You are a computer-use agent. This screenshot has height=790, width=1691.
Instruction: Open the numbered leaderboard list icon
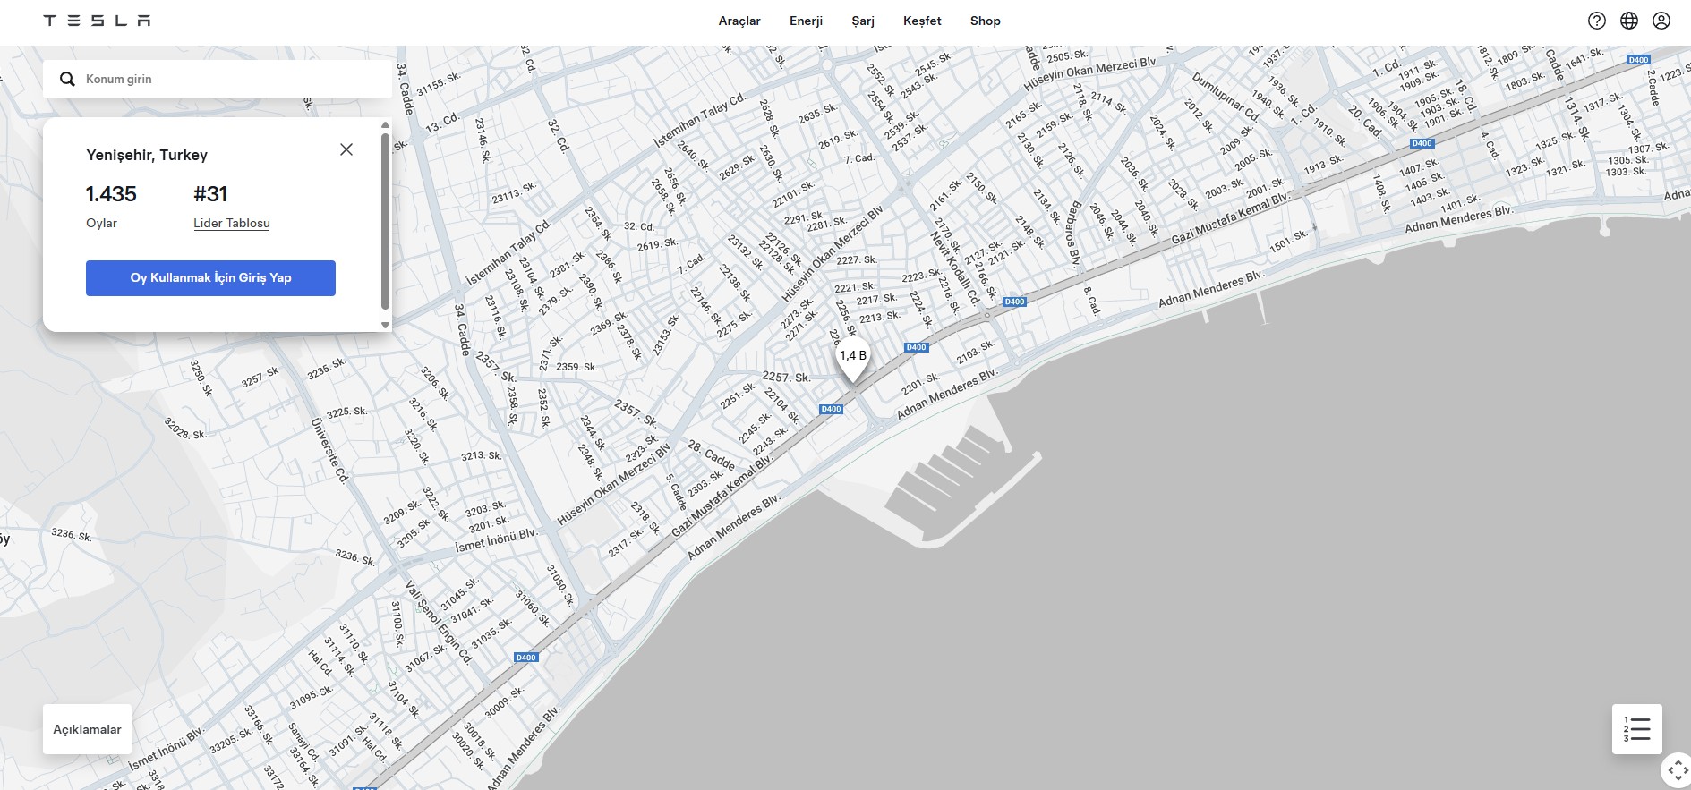click(x=1636, y=729)
